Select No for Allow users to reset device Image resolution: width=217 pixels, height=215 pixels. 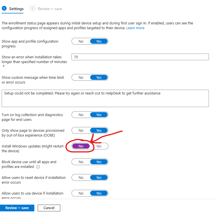point(81,178)
